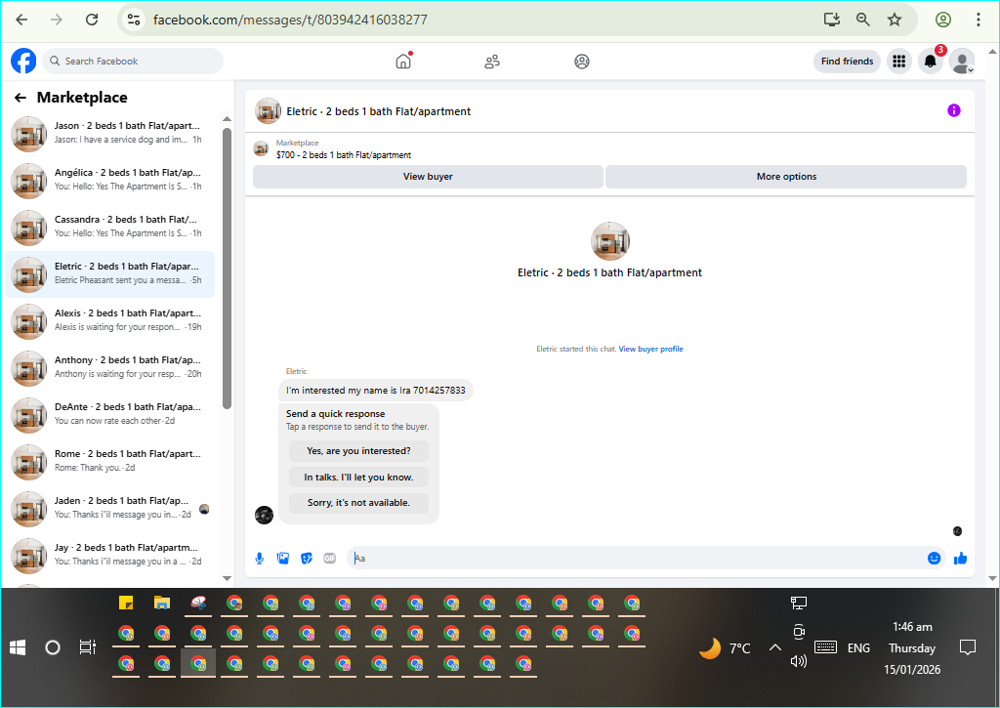Open DeAnte's conversation
The image size is (1000, 708).
pos(109,415)
